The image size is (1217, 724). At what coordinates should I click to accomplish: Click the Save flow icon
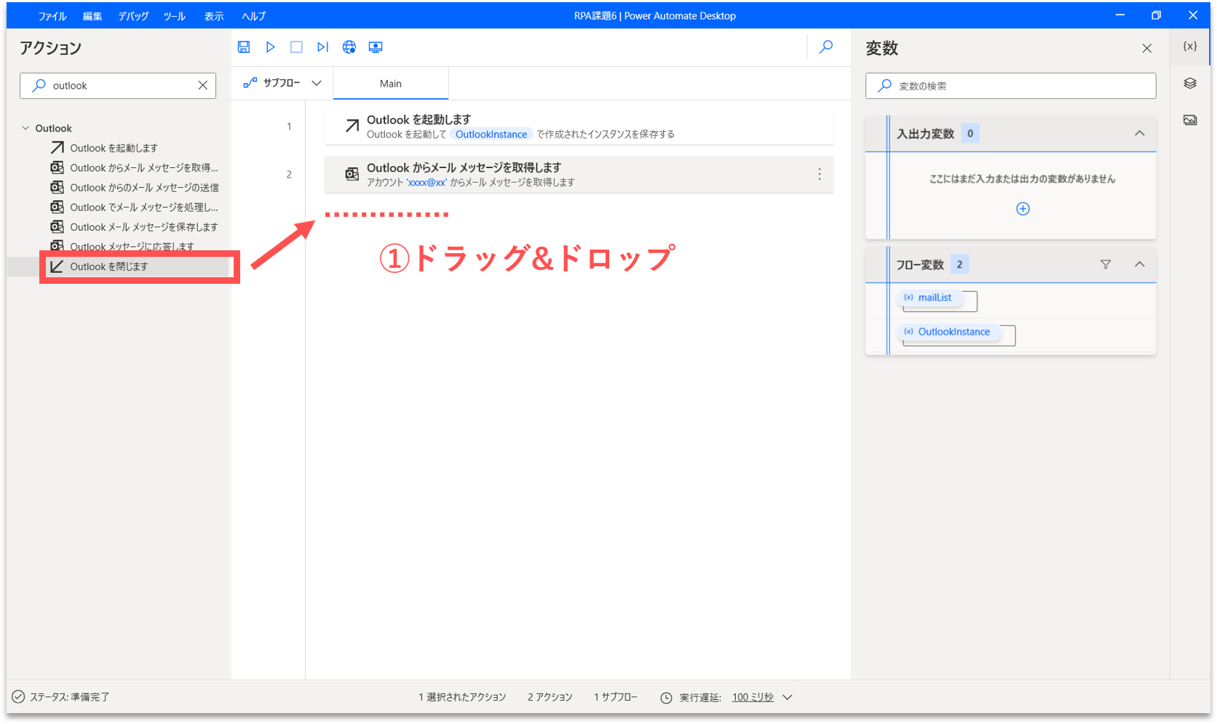244,47
